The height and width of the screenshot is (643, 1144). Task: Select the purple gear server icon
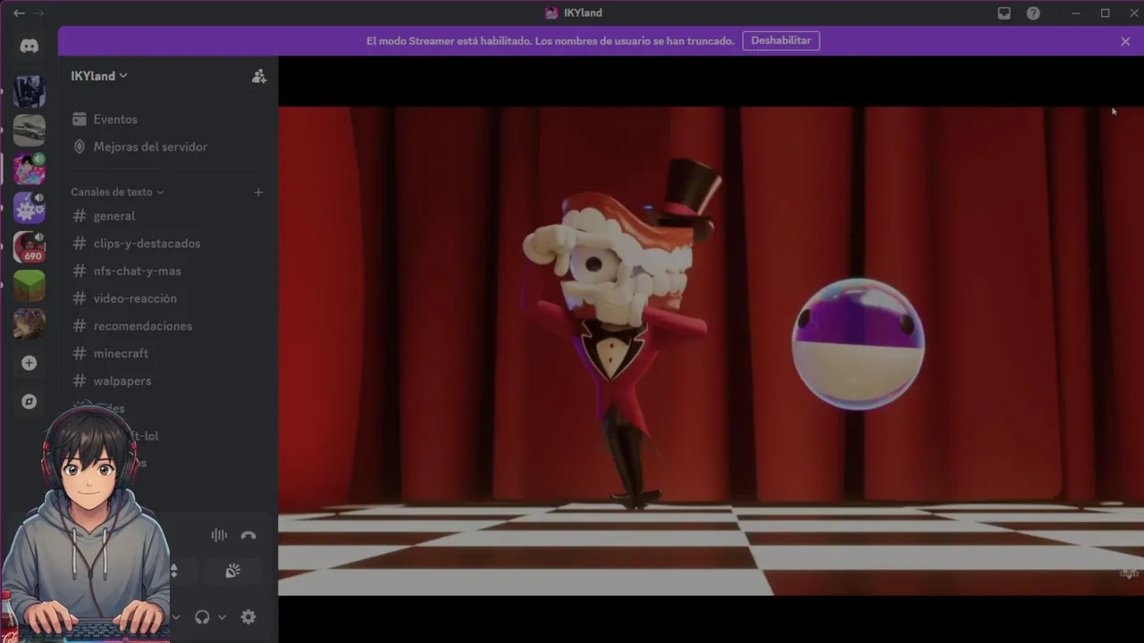tap(29, 208)
